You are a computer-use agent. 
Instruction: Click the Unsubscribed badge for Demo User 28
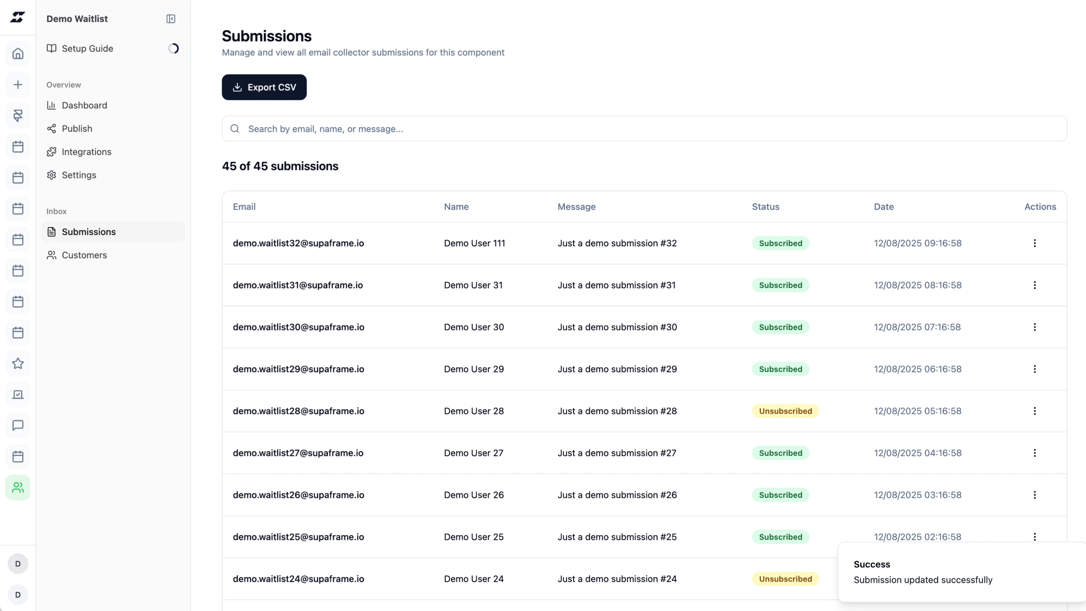pos(785,411)
